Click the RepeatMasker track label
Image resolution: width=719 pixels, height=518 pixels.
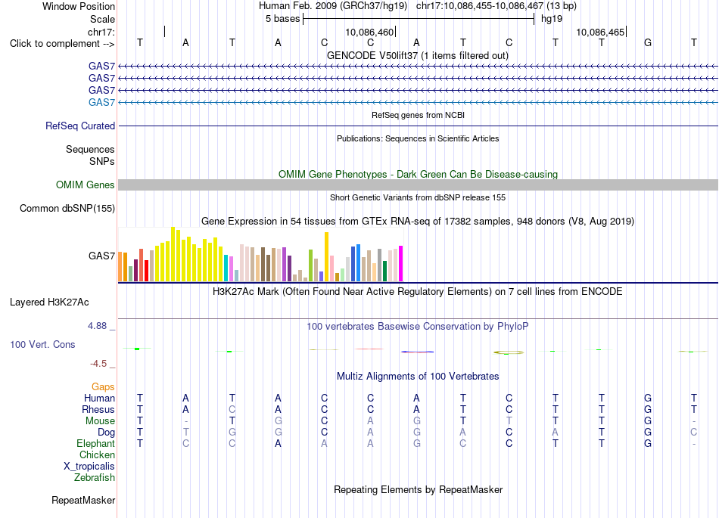click(x=83, y=500)
